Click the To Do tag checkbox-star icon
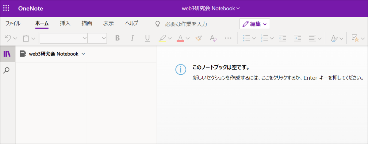The height and width of the screenshot is (144, 368). [x=355, y=38]
